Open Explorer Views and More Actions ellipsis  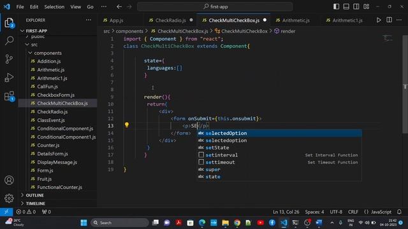pos(89,20)
